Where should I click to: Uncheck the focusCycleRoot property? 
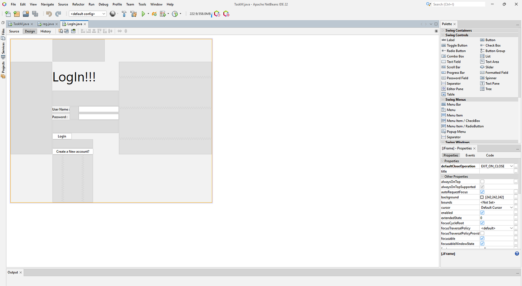482,223
